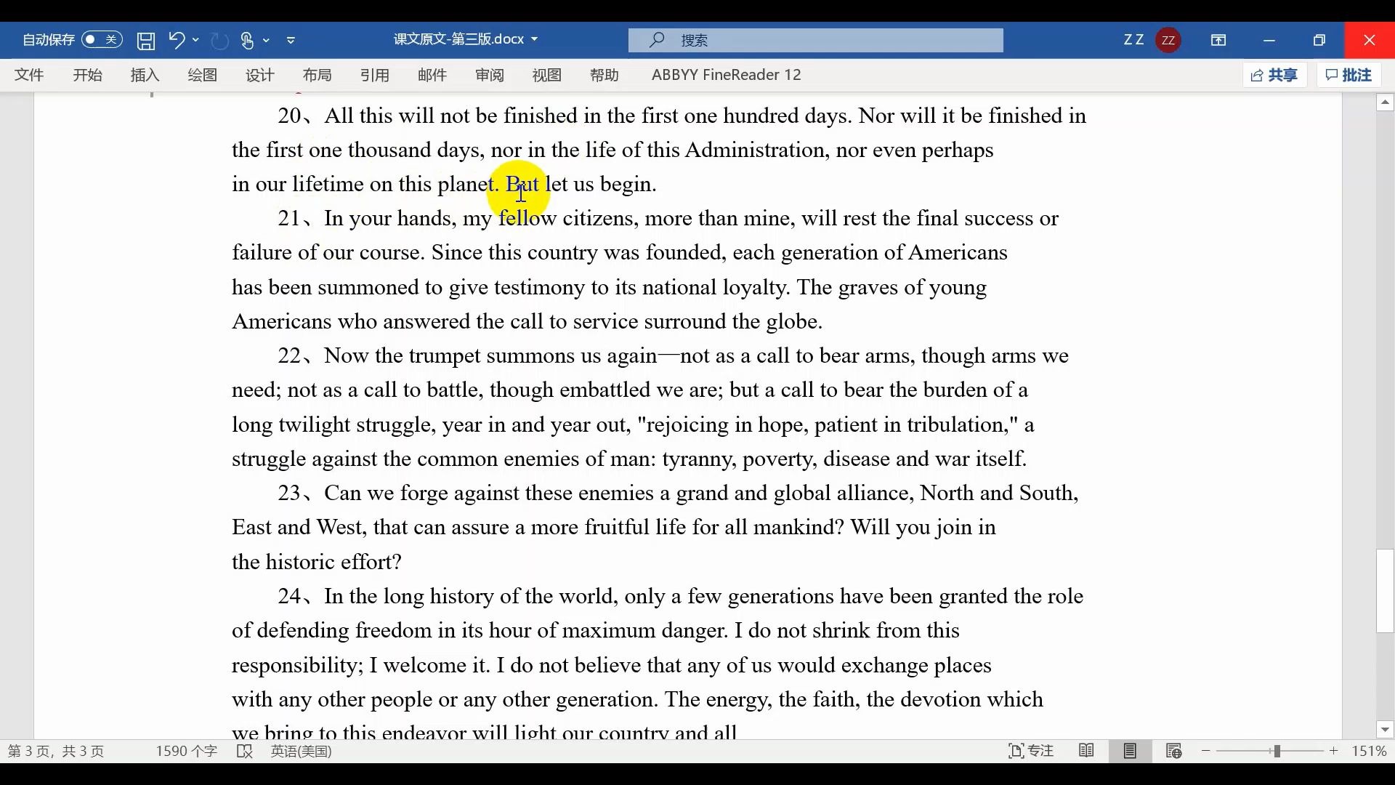Switch to the 插入 tab

[145, 75]
